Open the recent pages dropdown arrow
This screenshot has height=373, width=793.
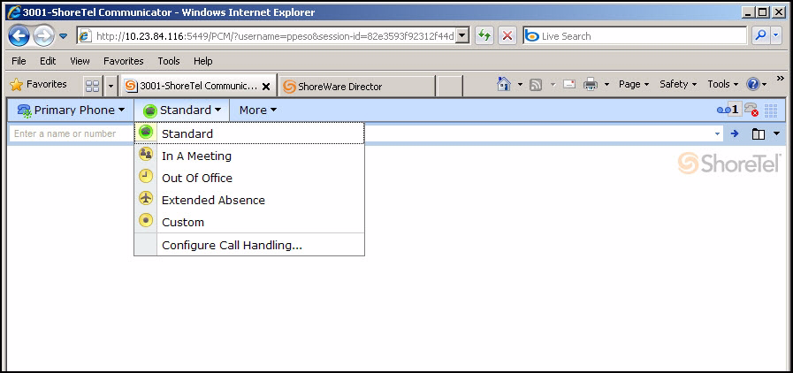[64, 36]
